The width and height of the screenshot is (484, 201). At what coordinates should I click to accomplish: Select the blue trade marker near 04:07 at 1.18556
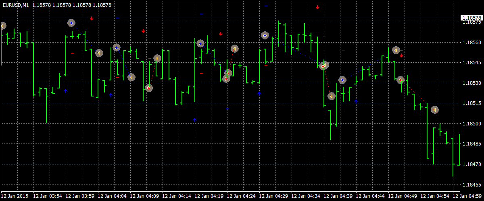[x=117, y=47]
